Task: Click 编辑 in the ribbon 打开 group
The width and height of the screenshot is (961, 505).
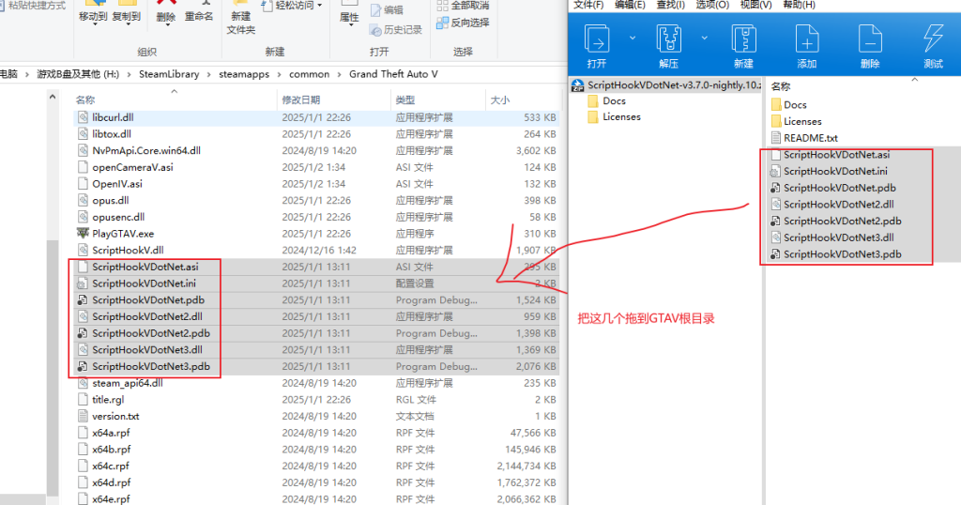Action: 387,10
